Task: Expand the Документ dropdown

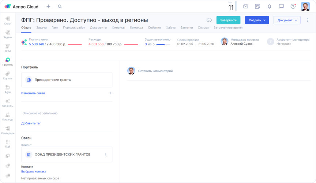Action: pos(287,20)
